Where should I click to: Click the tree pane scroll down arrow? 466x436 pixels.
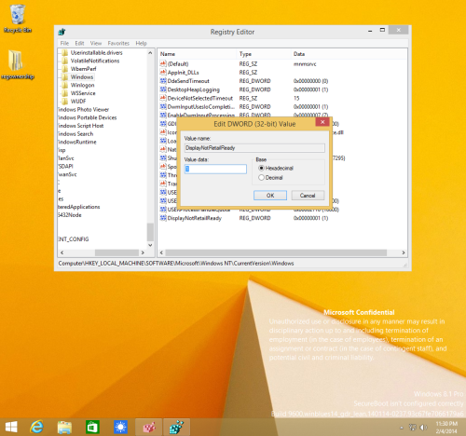coord(150,245)
